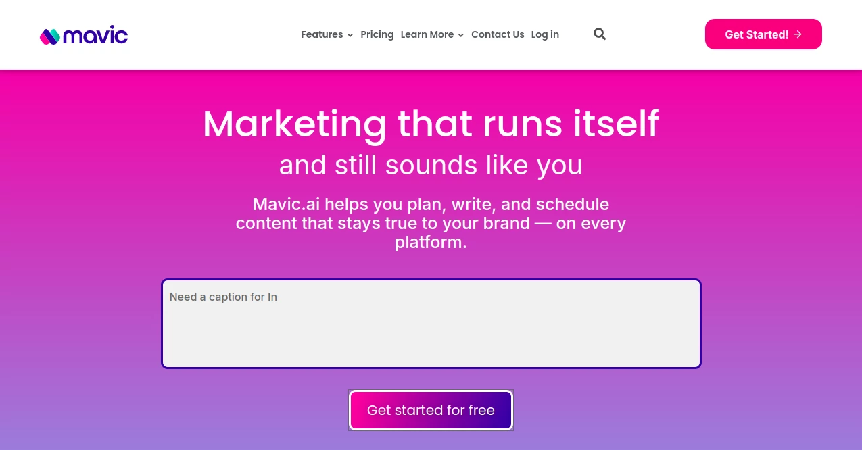Screen dimensions: 862x450
Task: Select Pricing in the navigation bar
Action: tap(377, 34)
